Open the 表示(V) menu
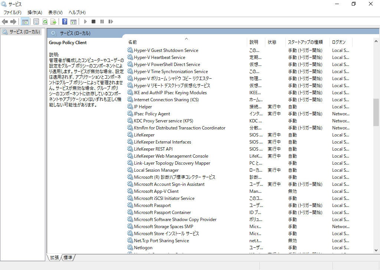The height and width of the screenshot is (270, 380). (x=55, y=12)
